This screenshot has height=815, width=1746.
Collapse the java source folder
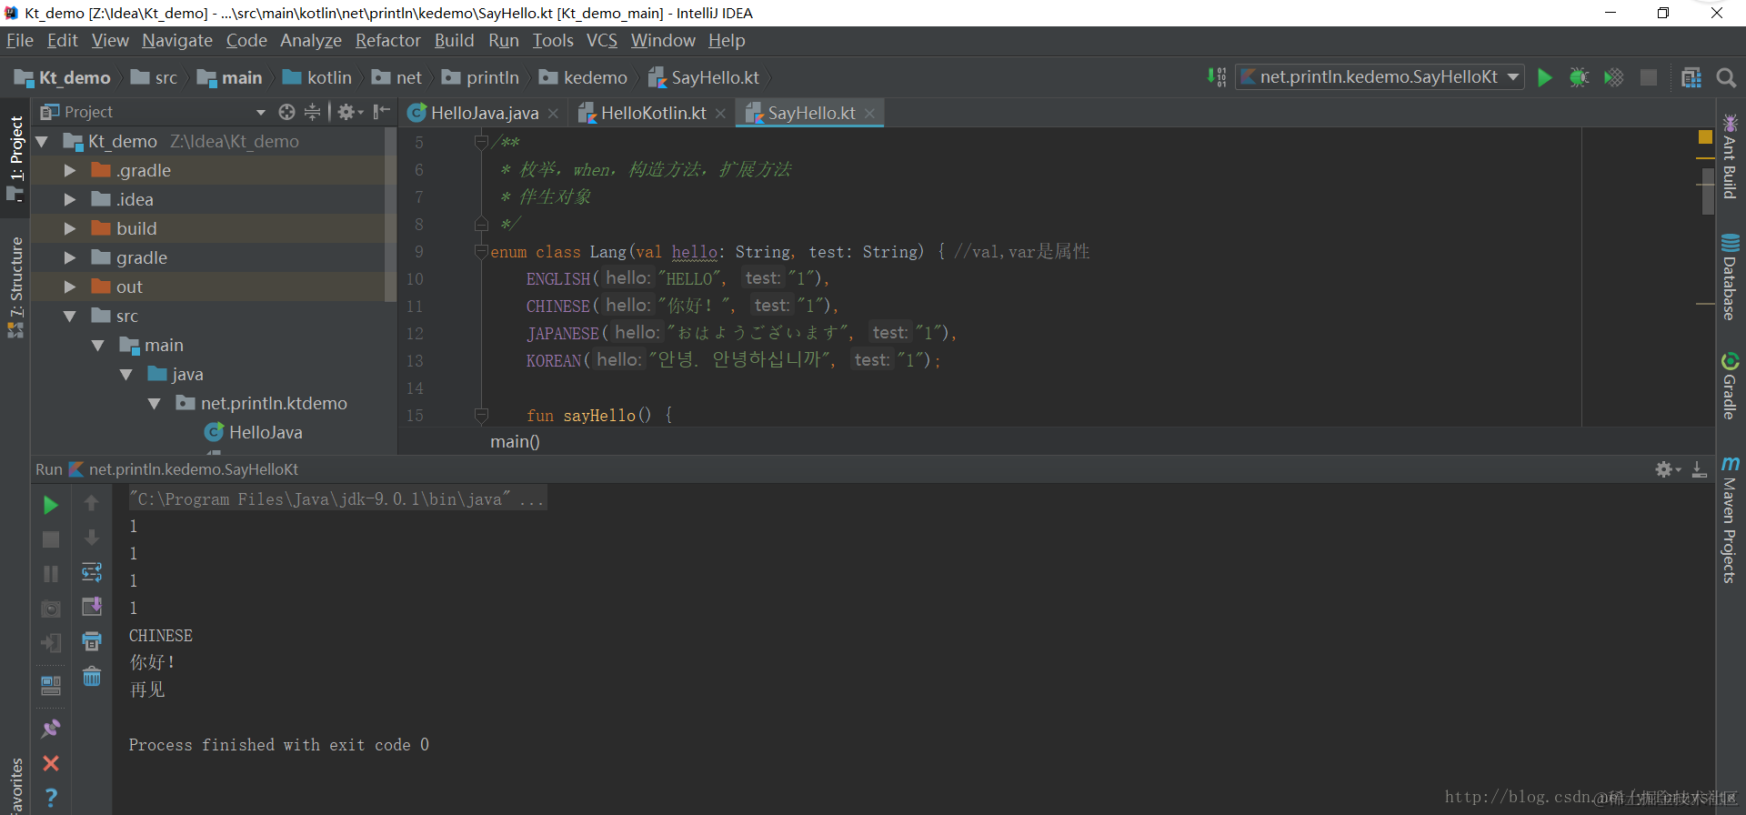126,374
